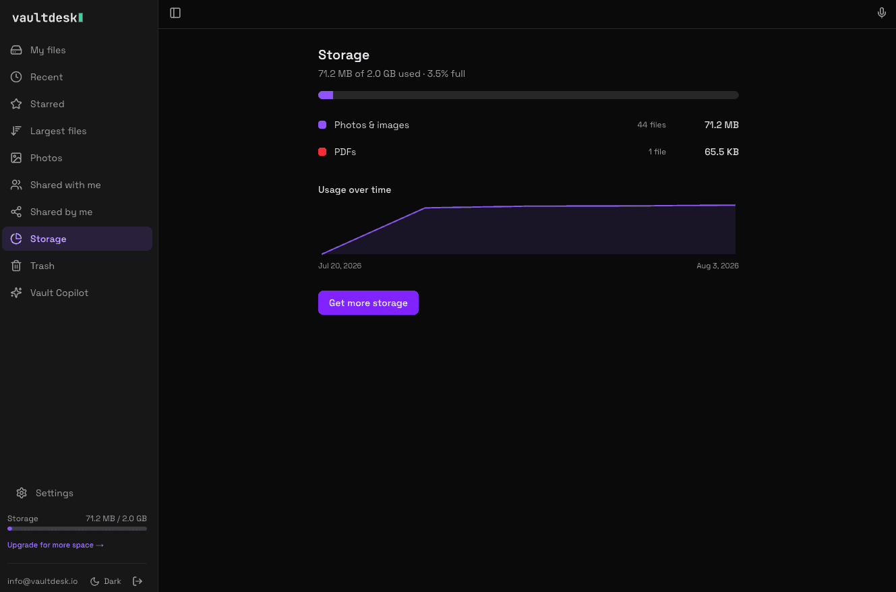
Task: Click the Settings gear icon
Action: [22, 493]
